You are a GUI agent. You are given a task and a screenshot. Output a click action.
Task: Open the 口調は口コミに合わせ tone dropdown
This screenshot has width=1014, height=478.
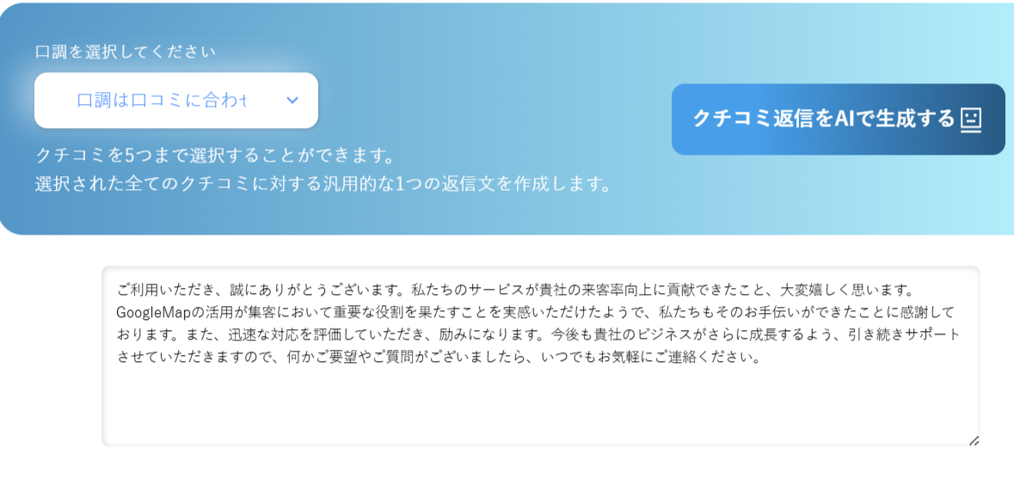[176, 101]
